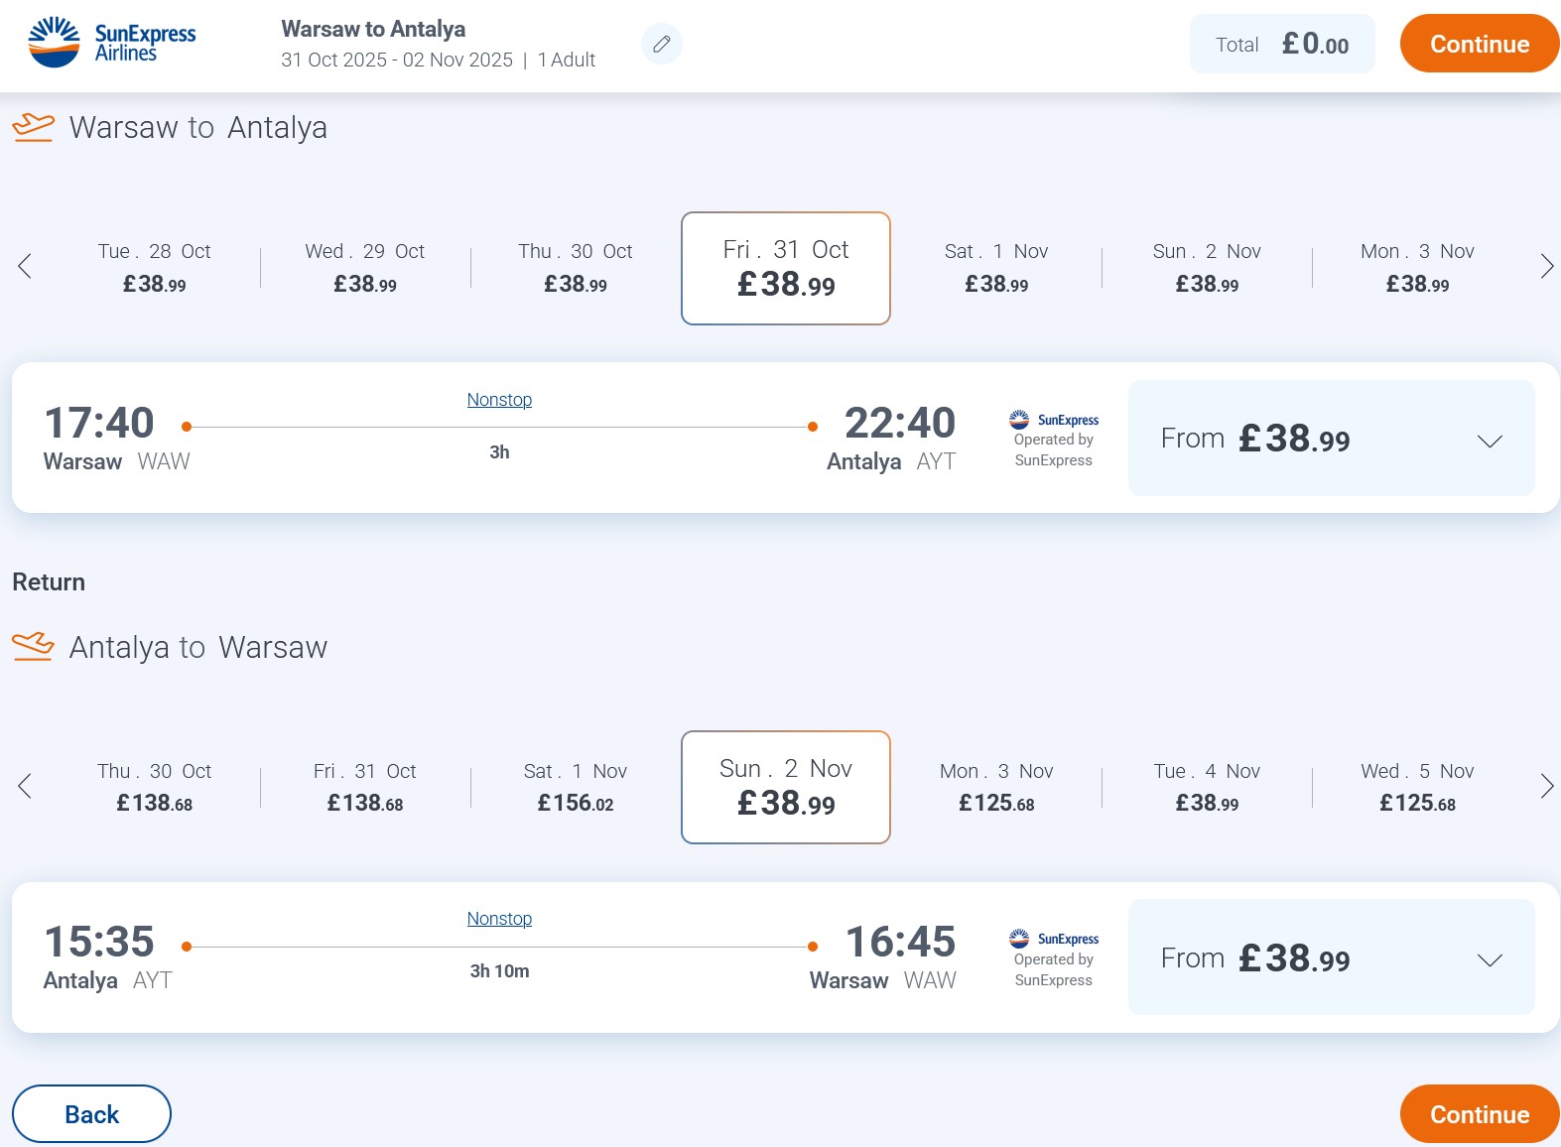Screen dimensions: 1561x1147
Task: Show later outbound dates with right arrow
Action: click(x=1546, y=266)
